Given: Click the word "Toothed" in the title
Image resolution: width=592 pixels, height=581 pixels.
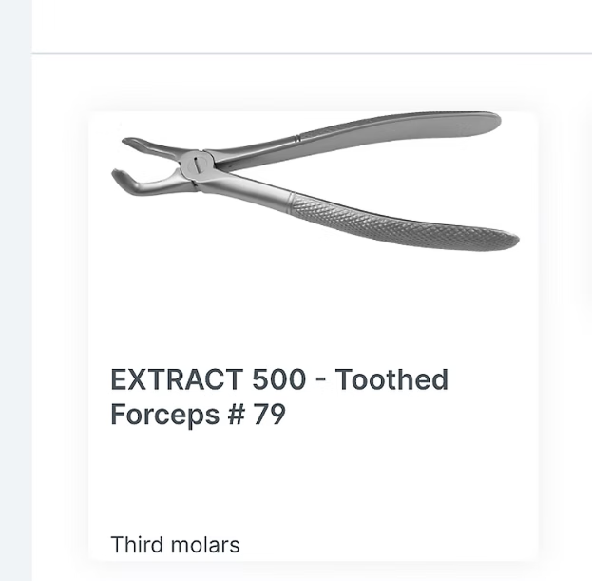Looking at the screenshot, I should (392, 380).
